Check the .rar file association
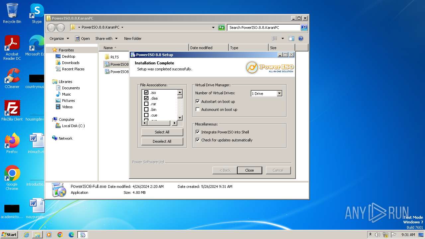425x239 pixels. [146, 104]
